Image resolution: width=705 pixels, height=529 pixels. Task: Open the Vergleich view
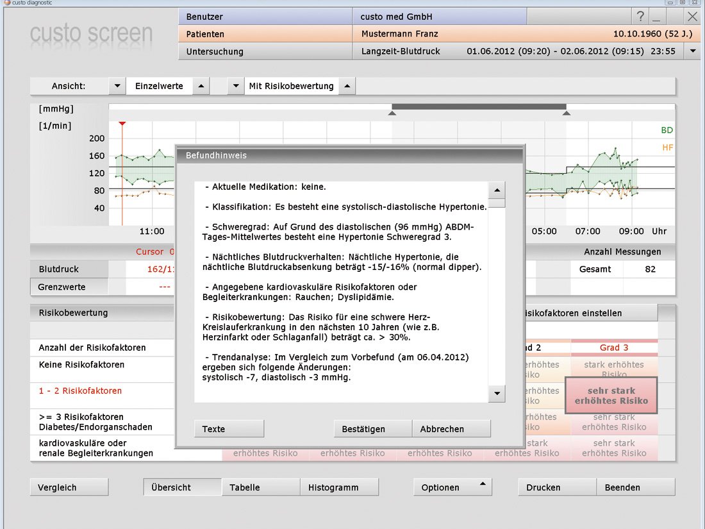[x=69, y=487]
